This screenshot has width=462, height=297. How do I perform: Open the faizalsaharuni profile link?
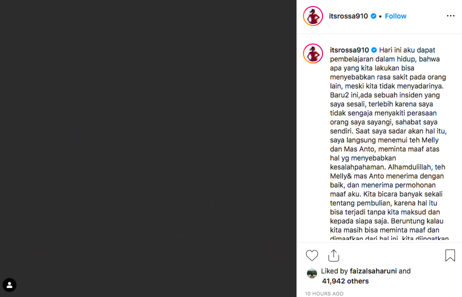[373, 271]
